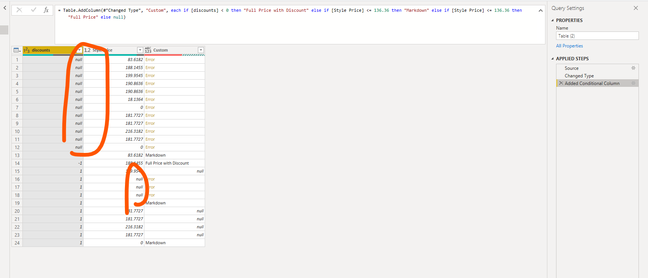Collapse the formula bar chevron

(x=541, y=11)
